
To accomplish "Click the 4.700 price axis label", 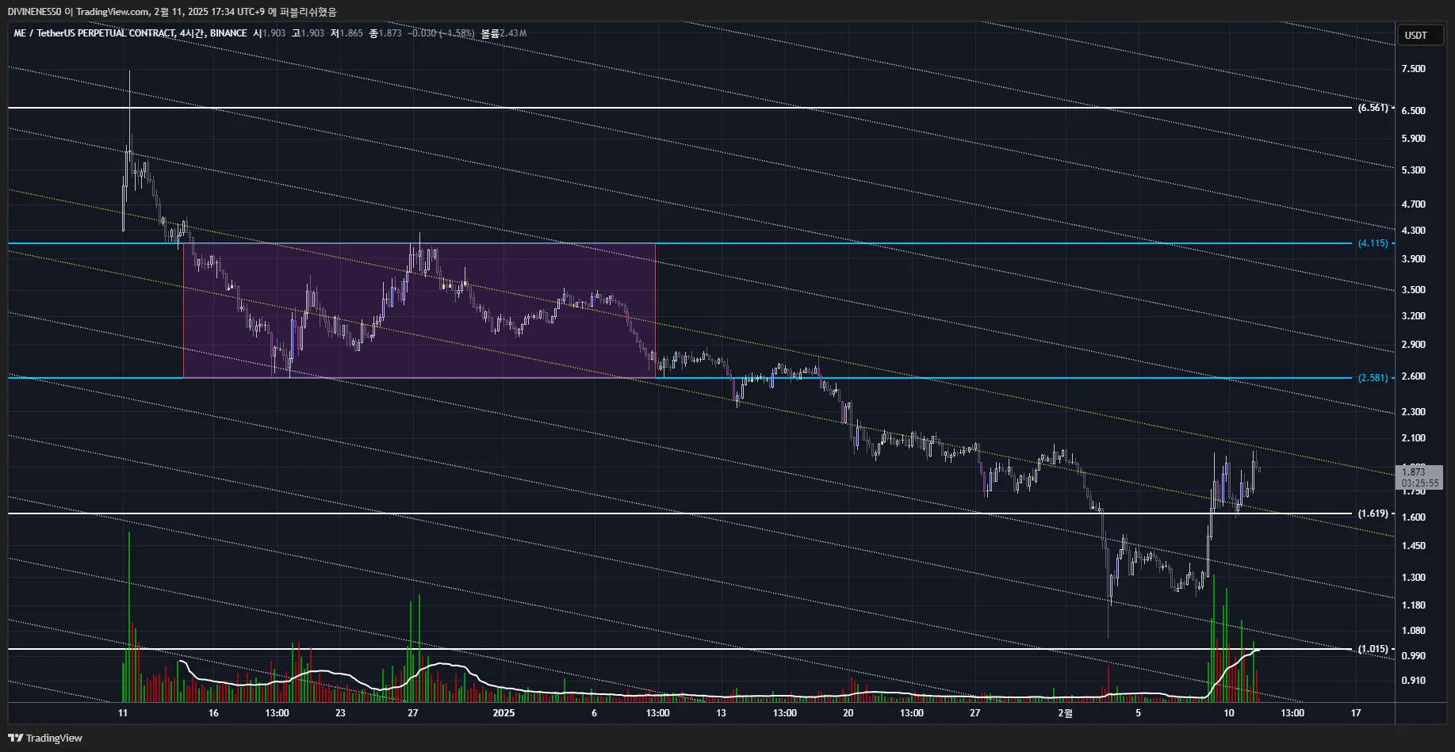I will click(1413, 204).
